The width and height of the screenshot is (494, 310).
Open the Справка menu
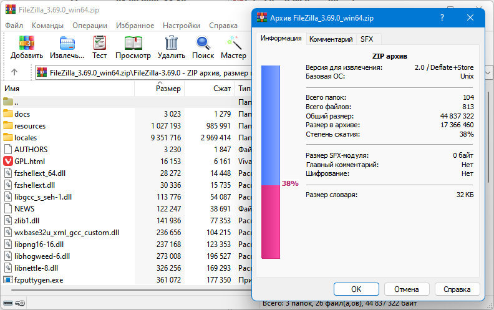pos(223,26)
